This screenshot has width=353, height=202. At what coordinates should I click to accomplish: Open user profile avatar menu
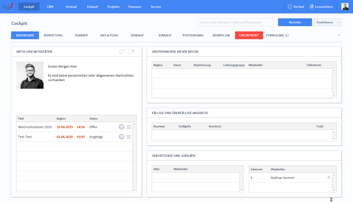(345, 7)
